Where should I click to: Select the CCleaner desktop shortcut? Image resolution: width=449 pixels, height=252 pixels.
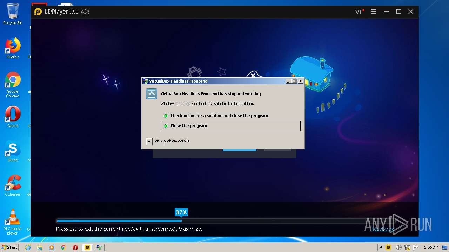(x=13, y=185)
